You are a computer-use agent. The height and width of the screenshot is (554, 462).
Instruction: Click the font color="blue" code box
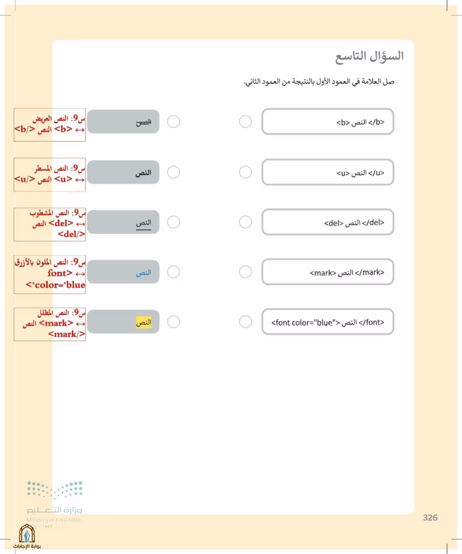(x=328, y=322)
